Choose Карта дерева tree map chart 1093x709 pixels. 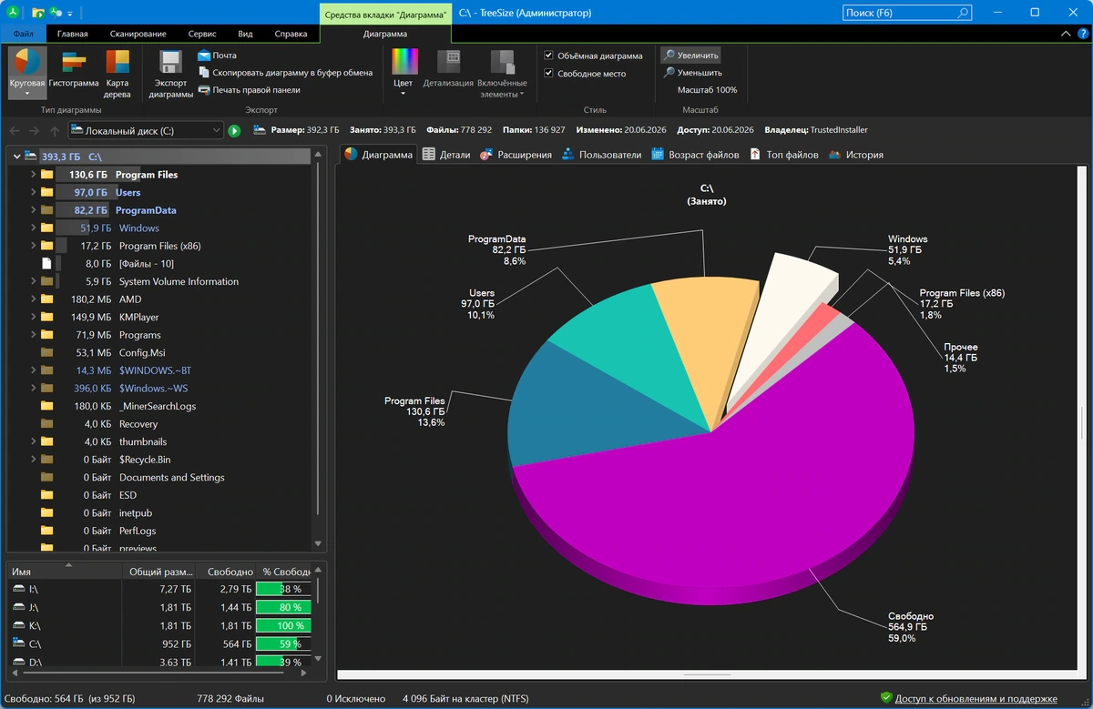point(117,74)
